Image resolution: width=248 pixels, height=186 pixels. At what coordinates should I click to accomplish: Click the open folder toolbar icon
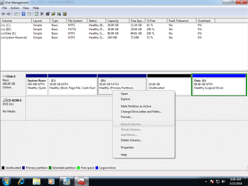(53, 14)
